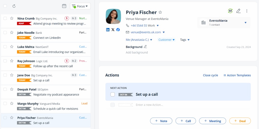Click the email sync icon
The image size is (259, 129).
click(x=230, y=11)
